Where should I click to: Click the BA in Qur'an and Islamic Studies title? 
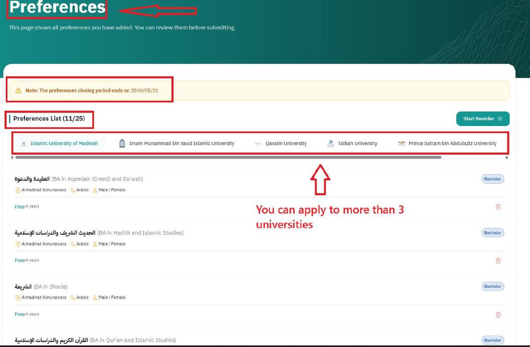(x=95, y=340)
